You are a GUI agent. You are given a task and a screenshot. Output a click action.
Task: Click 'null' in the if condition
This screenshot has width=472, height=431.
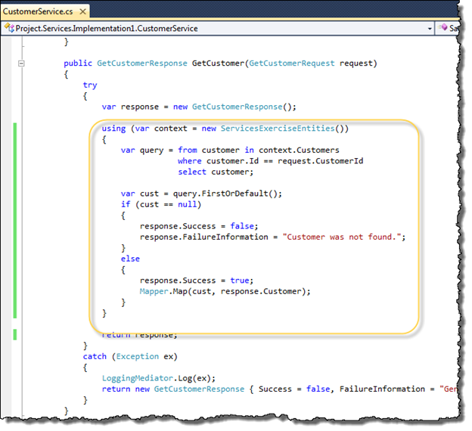coord(188,204)
